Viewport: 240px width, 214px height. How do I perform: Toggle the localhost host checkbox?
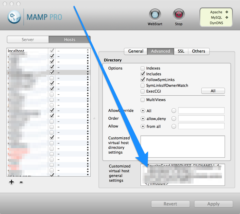click(52, 51)
